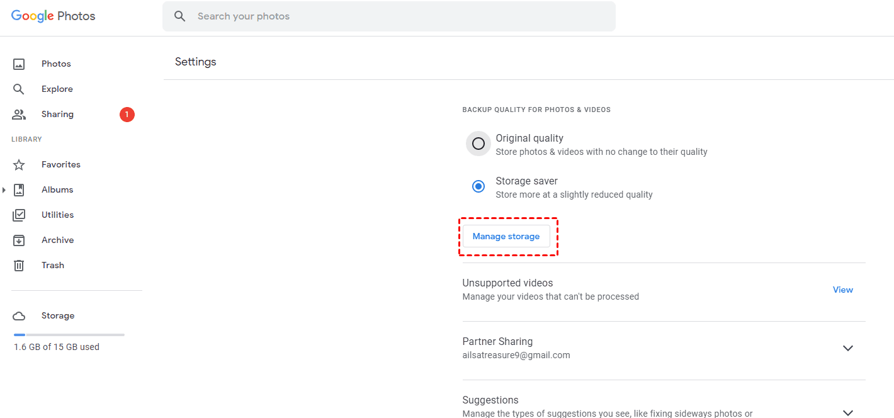
Task: Click the Trash bin icon
Action: 19,266
